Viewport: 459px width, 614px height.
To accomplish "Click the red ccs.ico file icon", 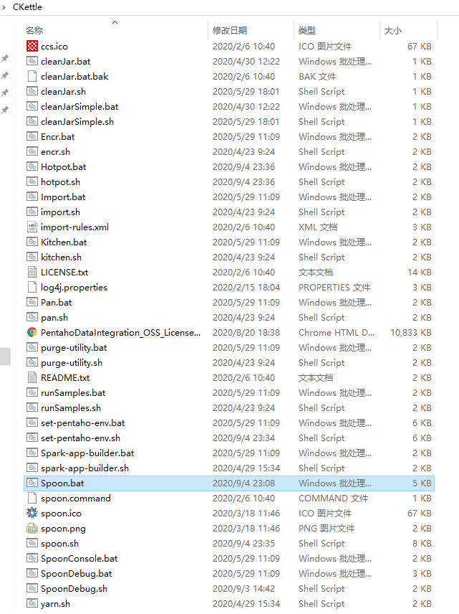I will [32, 46].
